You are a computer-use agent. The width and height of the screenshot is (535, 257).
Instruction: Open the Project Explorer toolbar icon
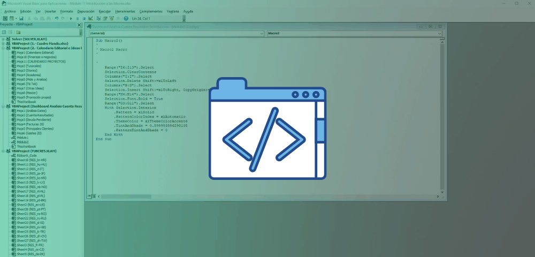coord(98,18)
